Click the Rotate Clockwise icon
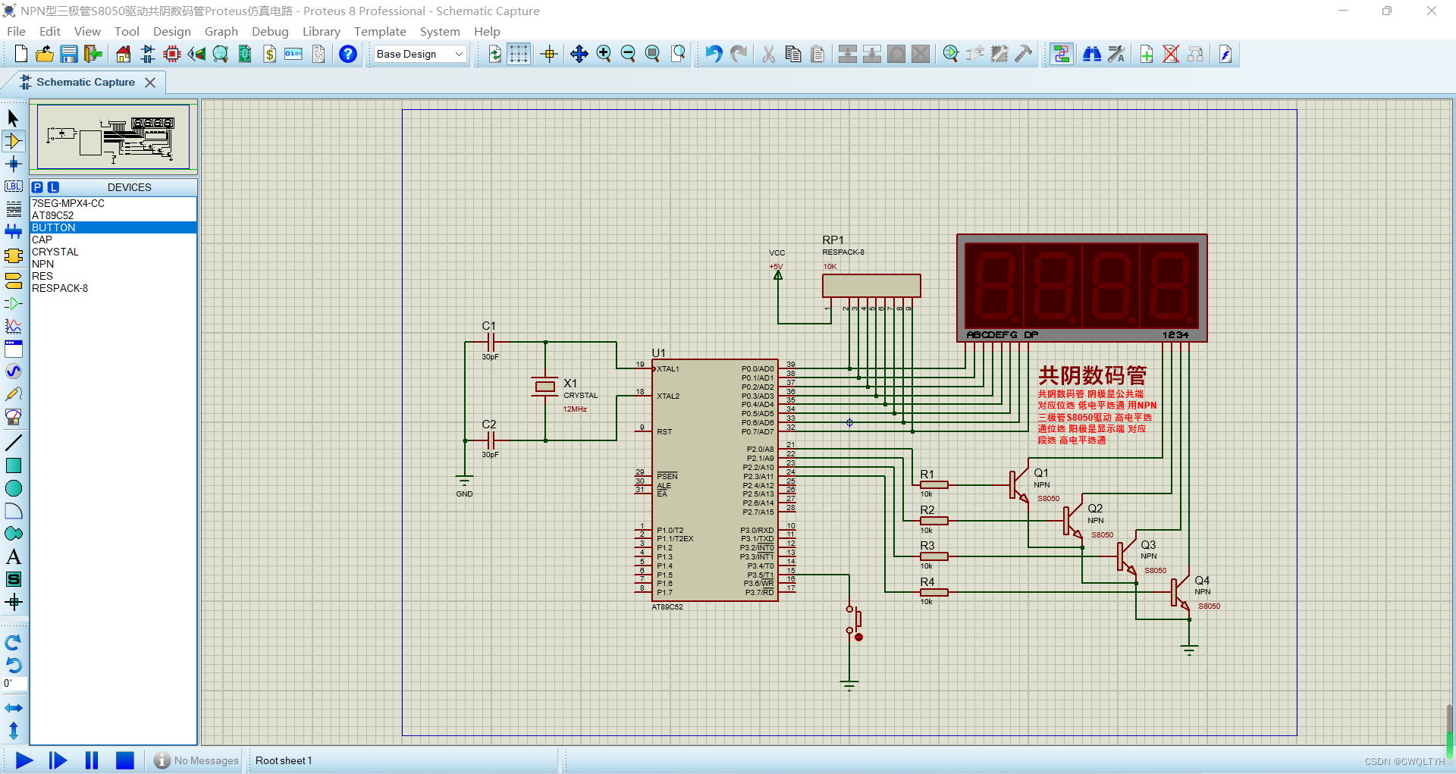 14,643
